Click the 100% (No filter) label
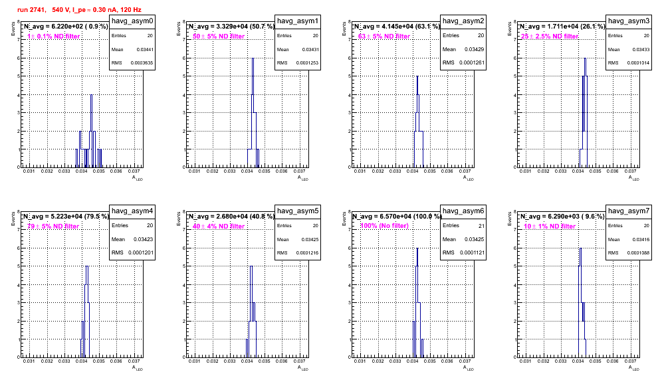Screen dimensions: 662x380 [385, 226]
